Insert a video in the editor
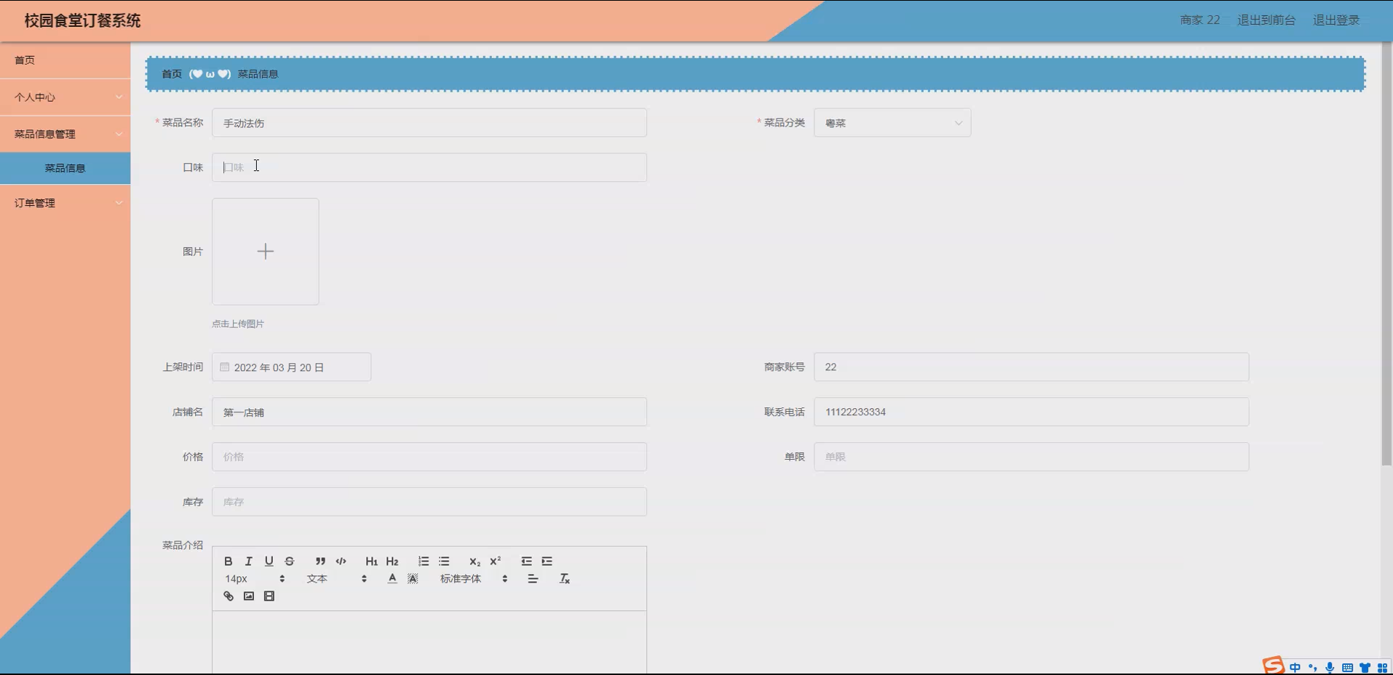This screenshot has width=1393, height=675. 269,596
